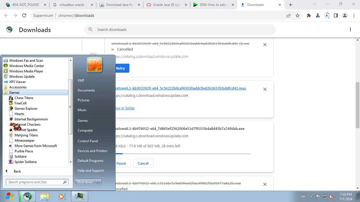This screenshot has width=360, height=202.
Task: Launch Spider Solitaire
Action: coord(26,162)
